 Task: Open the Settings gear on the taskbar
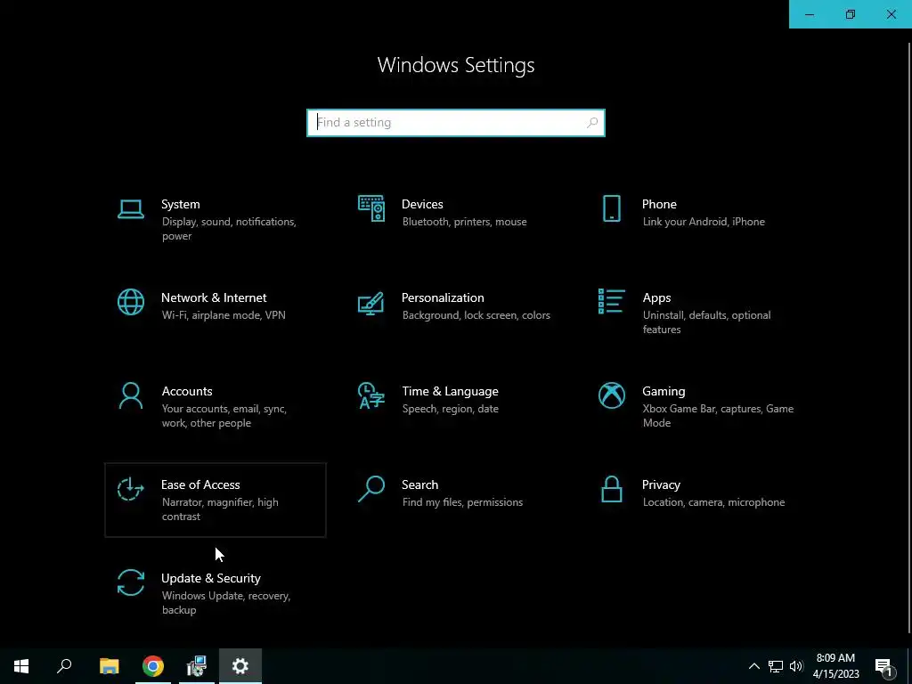240,666
